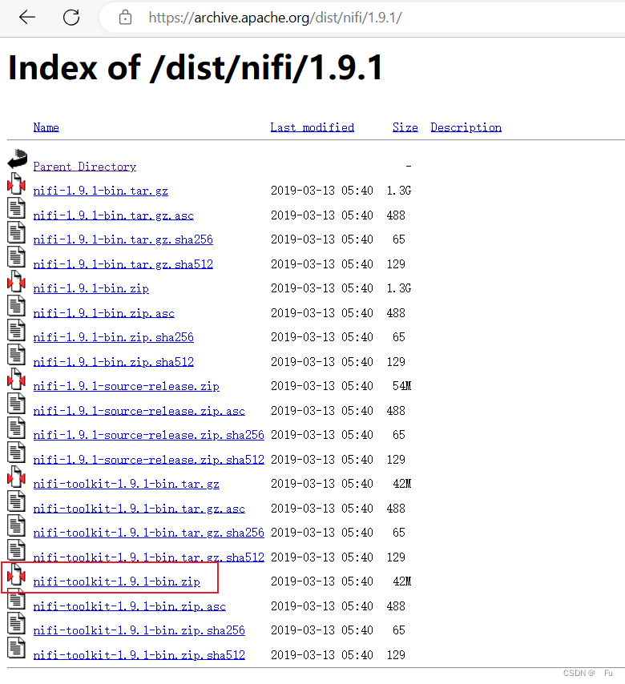Click the Parent Directory back-arrow icon

[17, 159]
